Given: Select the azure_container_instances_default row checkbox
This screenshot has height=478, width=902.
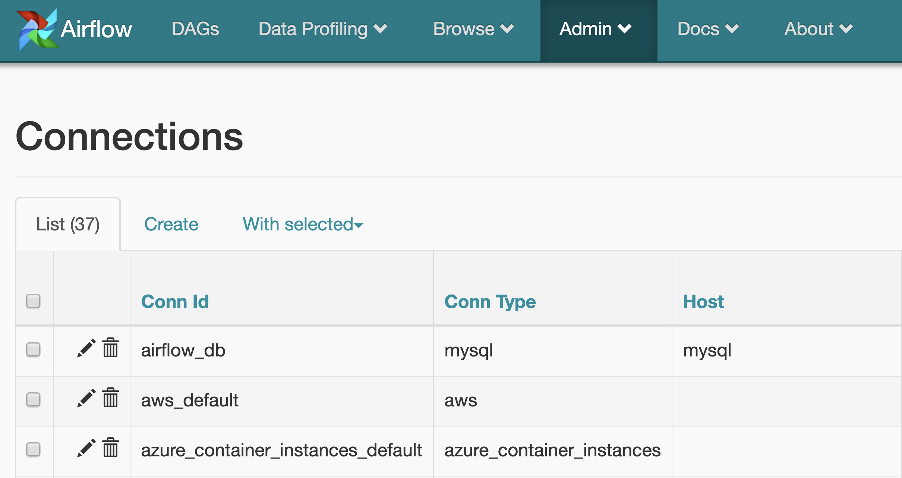Looking at the screenshot, I should [33, 450].
